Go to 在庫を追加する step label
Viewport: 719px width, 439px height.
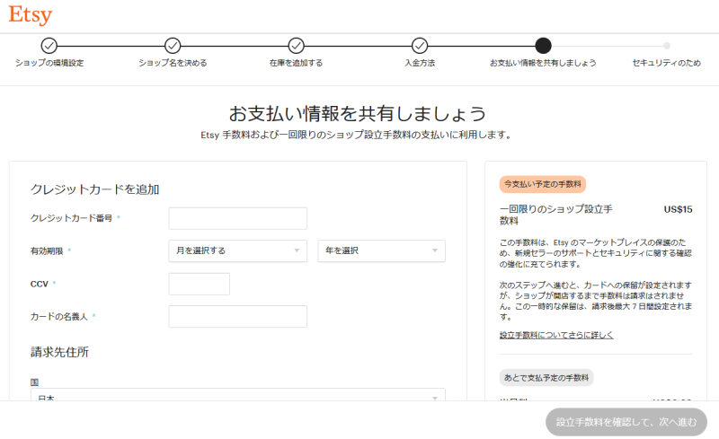tap(297, 63)
